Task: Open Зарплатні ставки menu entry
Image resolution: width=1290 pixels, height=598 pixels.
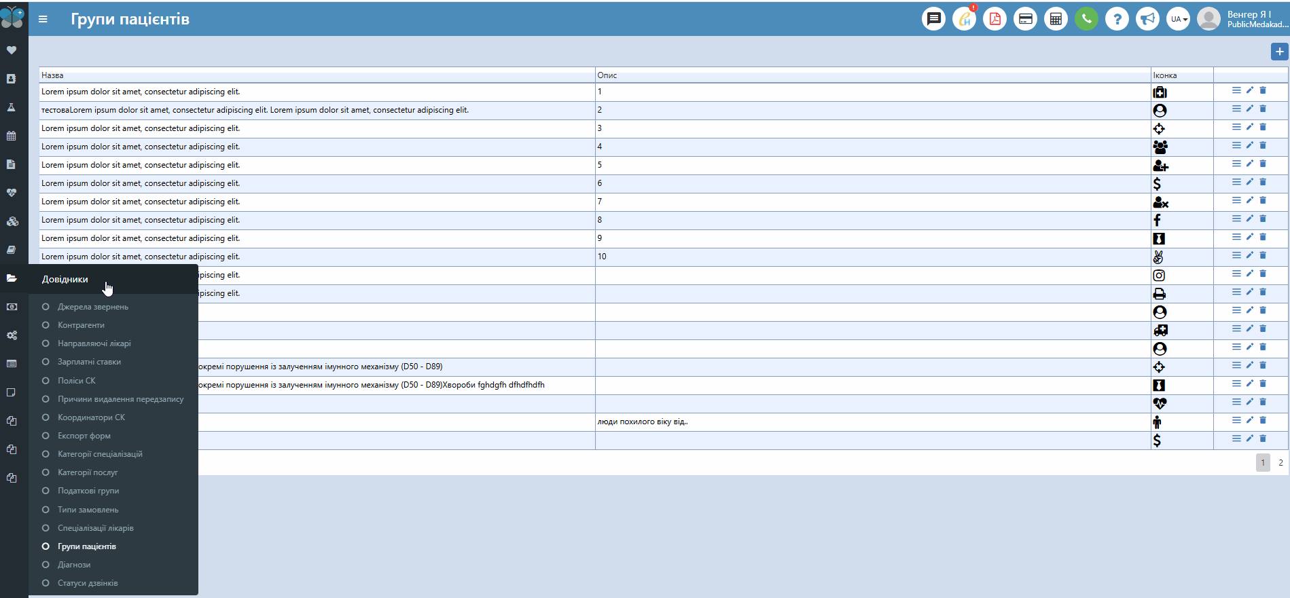Action: tap(89, 362)
